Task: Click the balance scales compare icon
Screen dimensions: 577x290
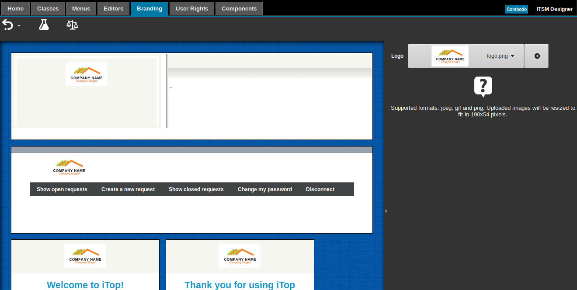Action: (x=72, y=24)
